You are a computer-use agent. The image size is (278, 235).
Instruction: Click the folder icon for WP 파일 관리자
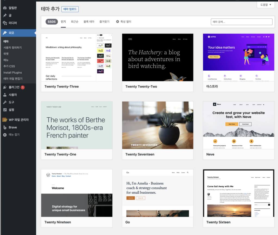[x=5, y=120]
